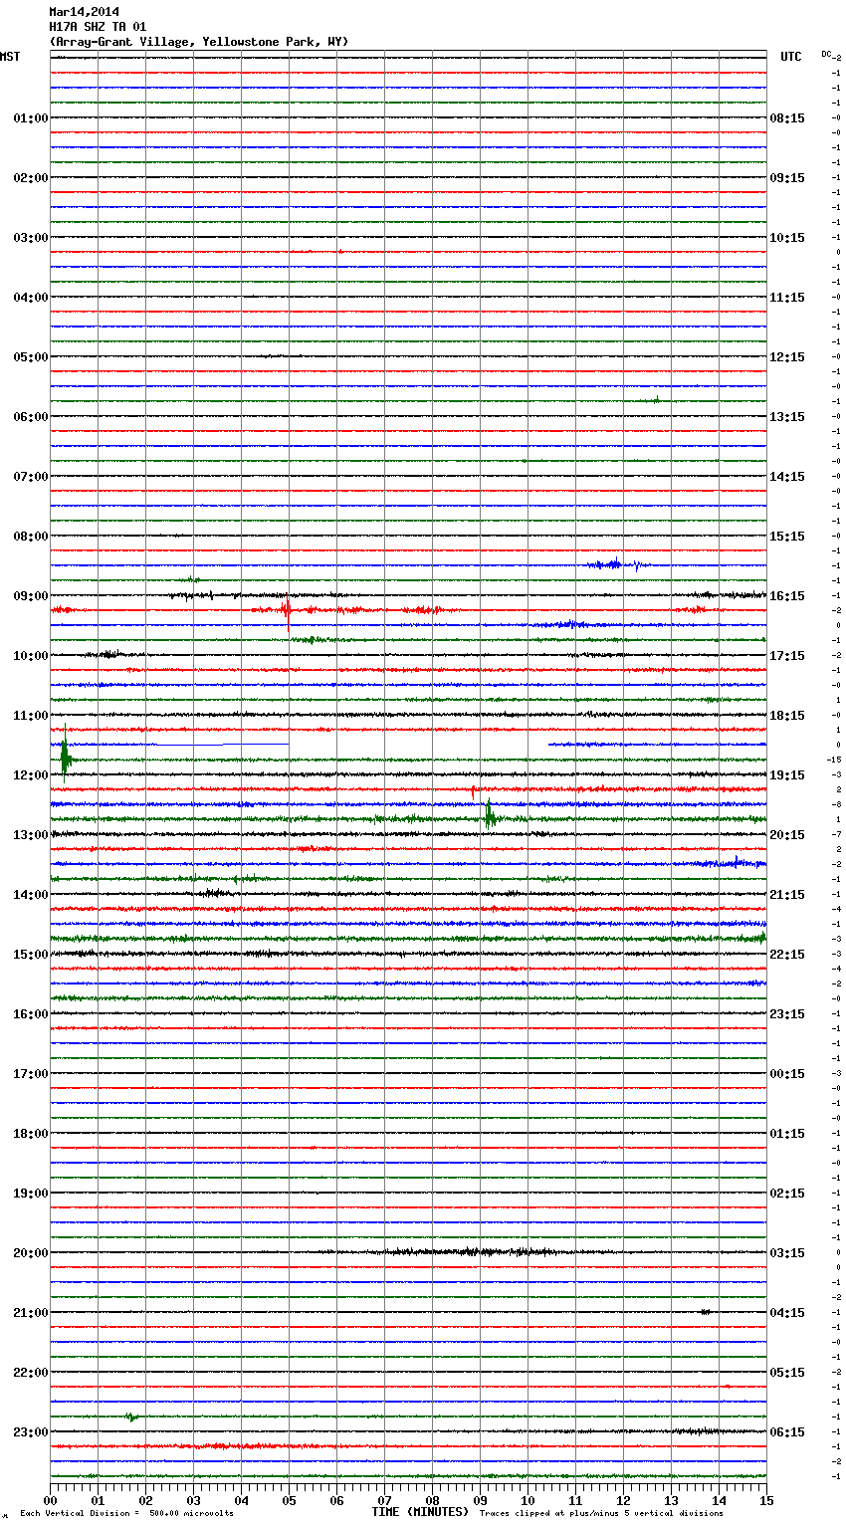The width and height of the screenshot is (846, 1527).
Task: Select the 09:00 MST time label
Action: pos(31,596)
